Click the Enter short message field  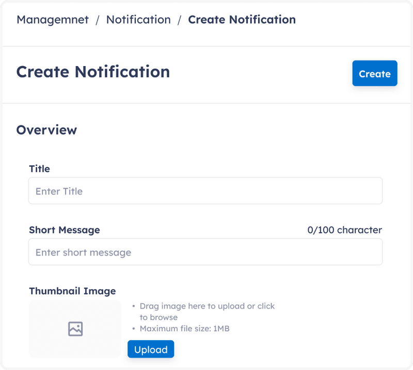coord(205,252)
